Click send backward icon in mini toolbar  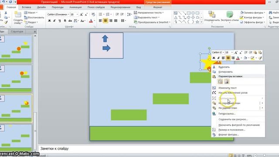coord(260,52)
